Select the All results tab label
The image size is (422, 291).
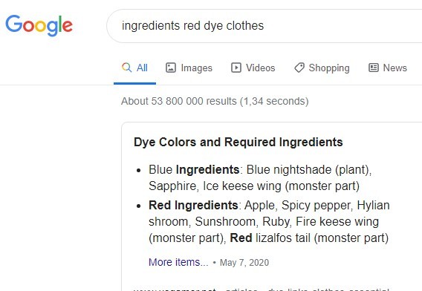(142, 68)
